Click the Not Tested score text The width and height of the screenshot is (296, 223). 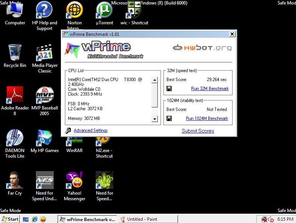point(216,109)
